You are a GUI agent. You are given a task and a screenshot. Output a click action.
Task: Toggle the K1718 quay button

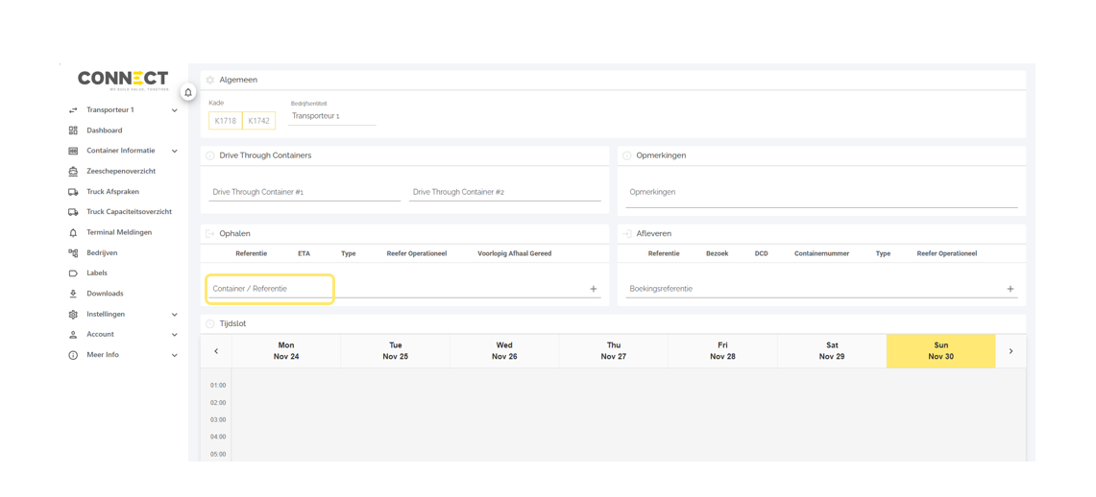pyautogui.click(x=226, y=121)
